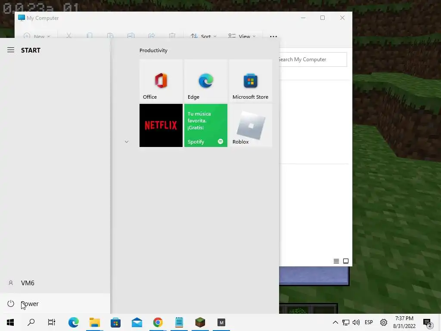The width and height of the screenshot is (441, 331).
Task: Open the M app on taskbar
Action: pos(221,322)
